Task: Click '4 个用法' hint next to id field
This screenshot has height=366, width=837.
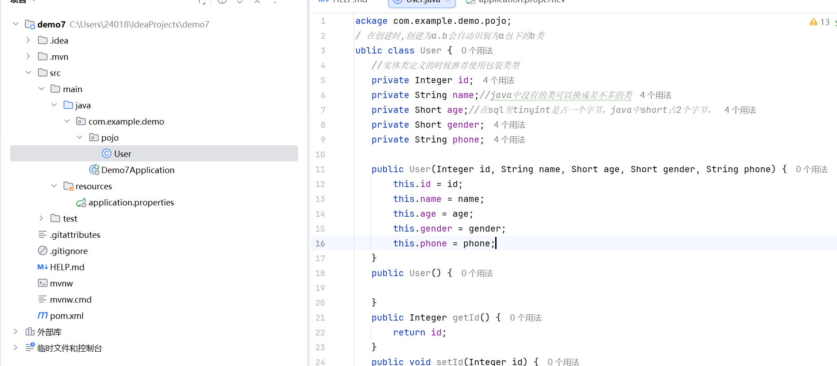Action: (x=498, y=80)
